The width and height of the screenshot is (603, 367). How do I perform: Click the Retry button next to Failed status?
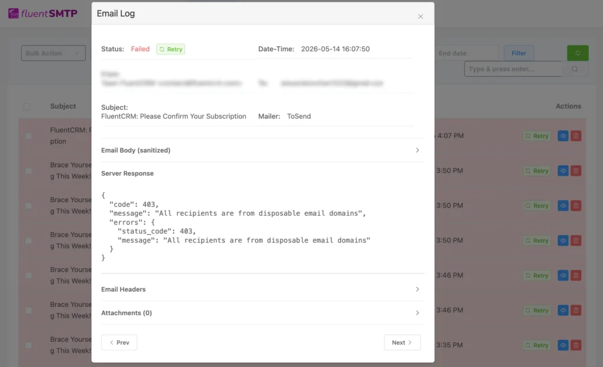point(171,49)
